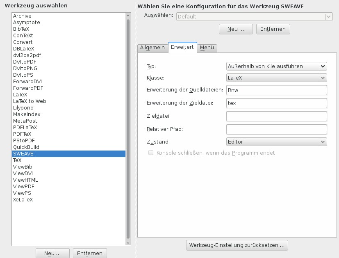Select TeX tool entry
This screenshot has height=258, width=339.
pyautogui.click(x=68, y=160)
